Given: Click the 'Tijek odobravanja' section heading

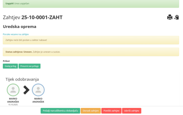Looking at the screenshot, I should tap(22, 79).
